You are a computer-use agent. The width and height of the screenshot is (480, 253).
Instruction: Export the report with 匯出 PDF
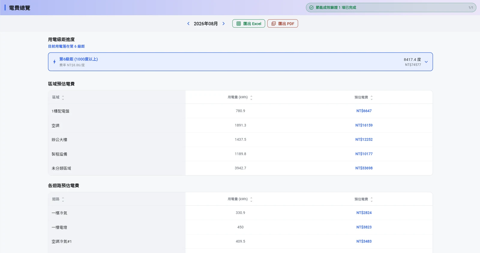click(283, 24)
